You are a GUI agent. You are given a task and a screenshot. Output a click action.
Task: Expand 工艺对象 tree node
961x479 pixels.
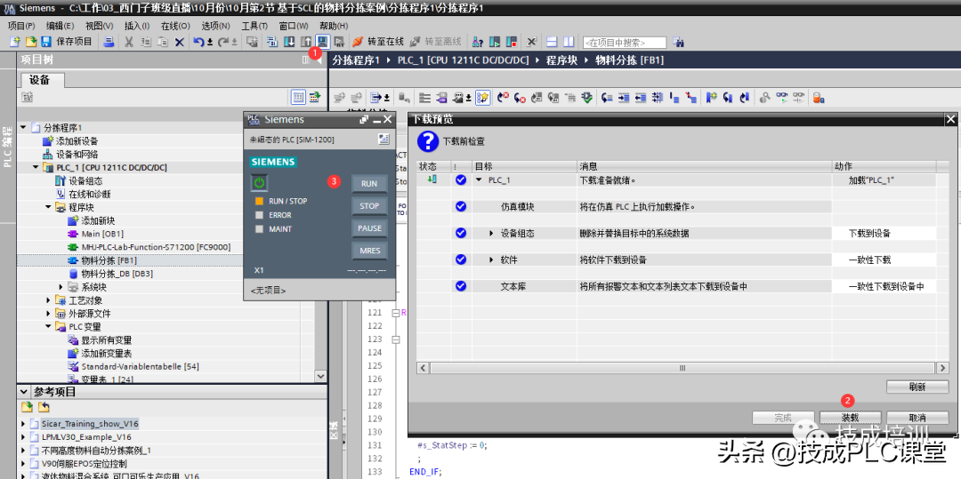48,300
